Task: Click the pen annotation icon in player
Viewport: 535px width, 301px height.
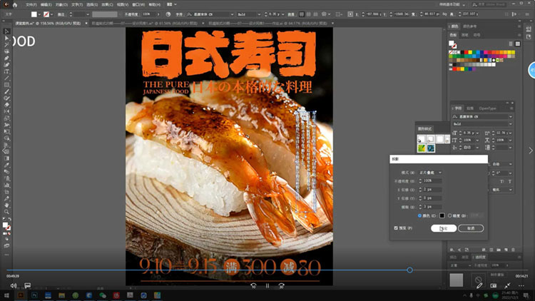Action: 479,285
